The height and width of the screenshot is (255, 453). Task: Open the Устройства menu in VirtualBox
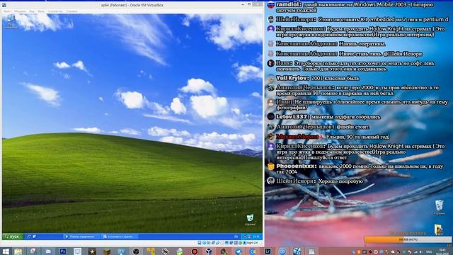point(55,11)
